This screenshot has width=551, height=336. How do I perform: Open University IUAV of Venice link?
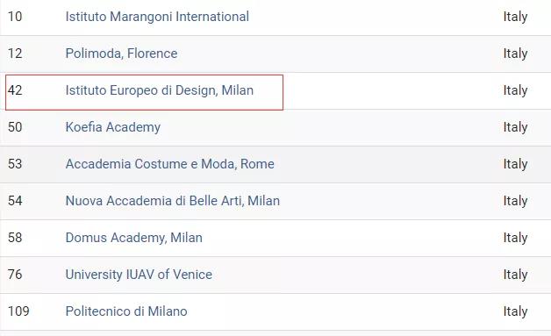coord(139,275)
